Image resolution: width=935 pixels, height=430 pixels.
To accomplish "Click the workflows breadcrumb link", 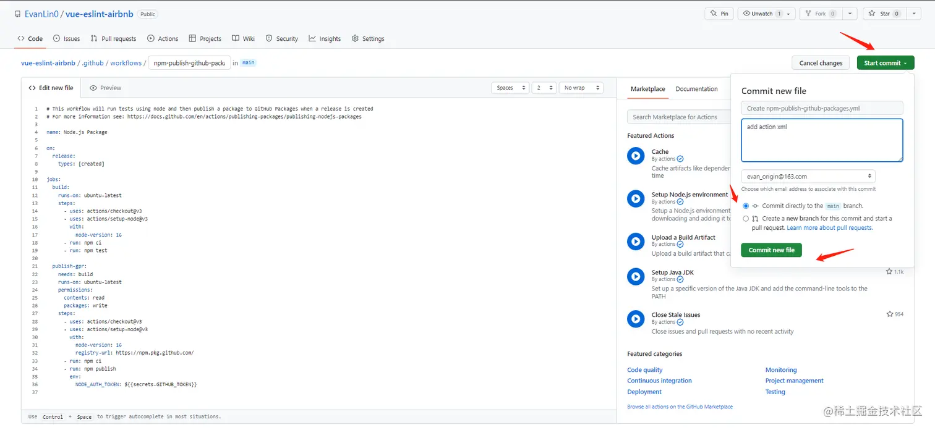I will point(126,63).
